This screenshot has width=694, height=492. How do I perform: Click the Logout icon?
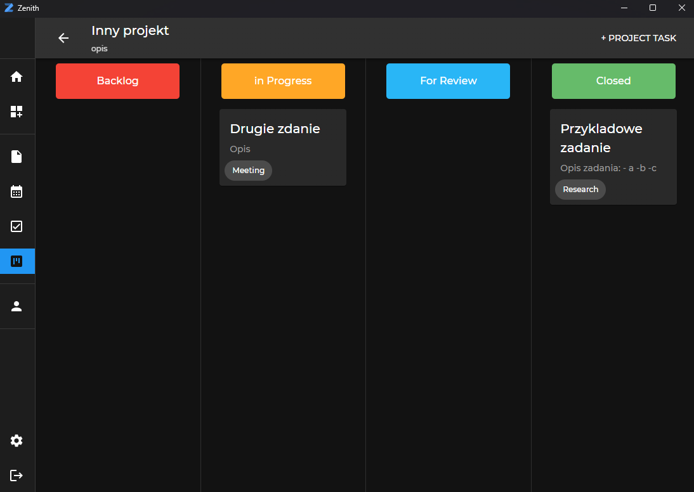(x=16, y=476)
